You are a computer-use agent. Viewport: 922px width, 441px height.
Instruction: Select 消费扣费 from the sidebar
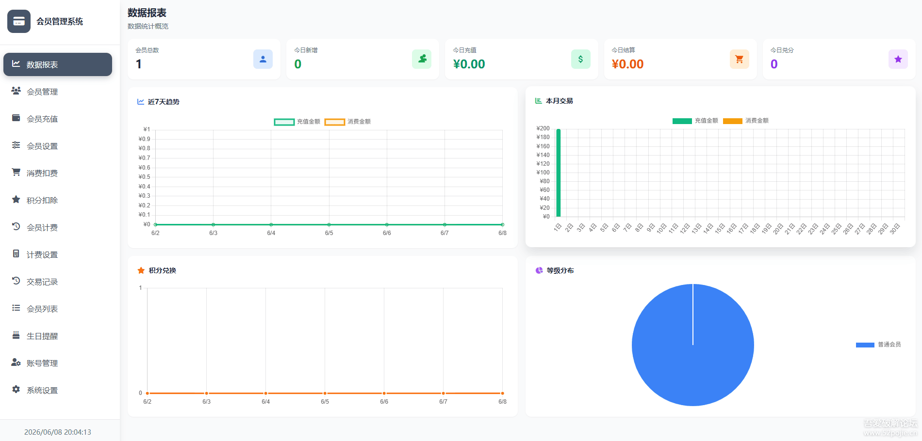point(58,173)
